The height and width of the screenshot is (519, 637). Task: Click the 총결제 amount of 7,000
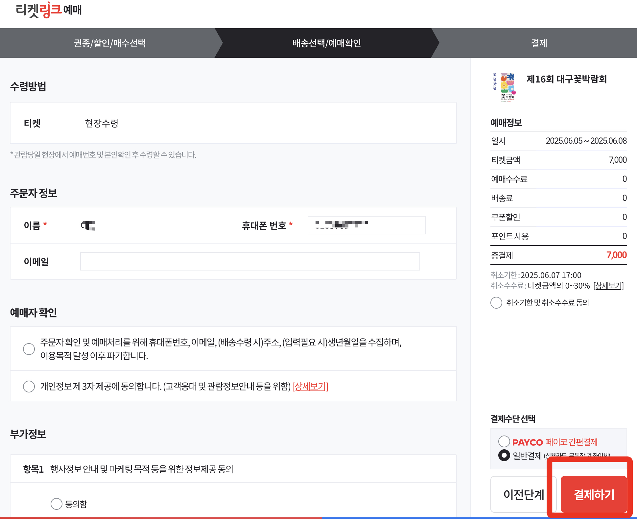click(617, 255)
